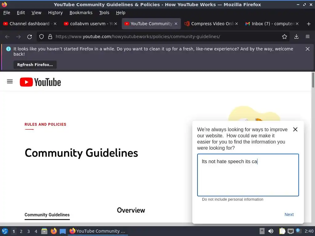
Task: Open a new tab with plus icon
Action: [x=309, y=24]
